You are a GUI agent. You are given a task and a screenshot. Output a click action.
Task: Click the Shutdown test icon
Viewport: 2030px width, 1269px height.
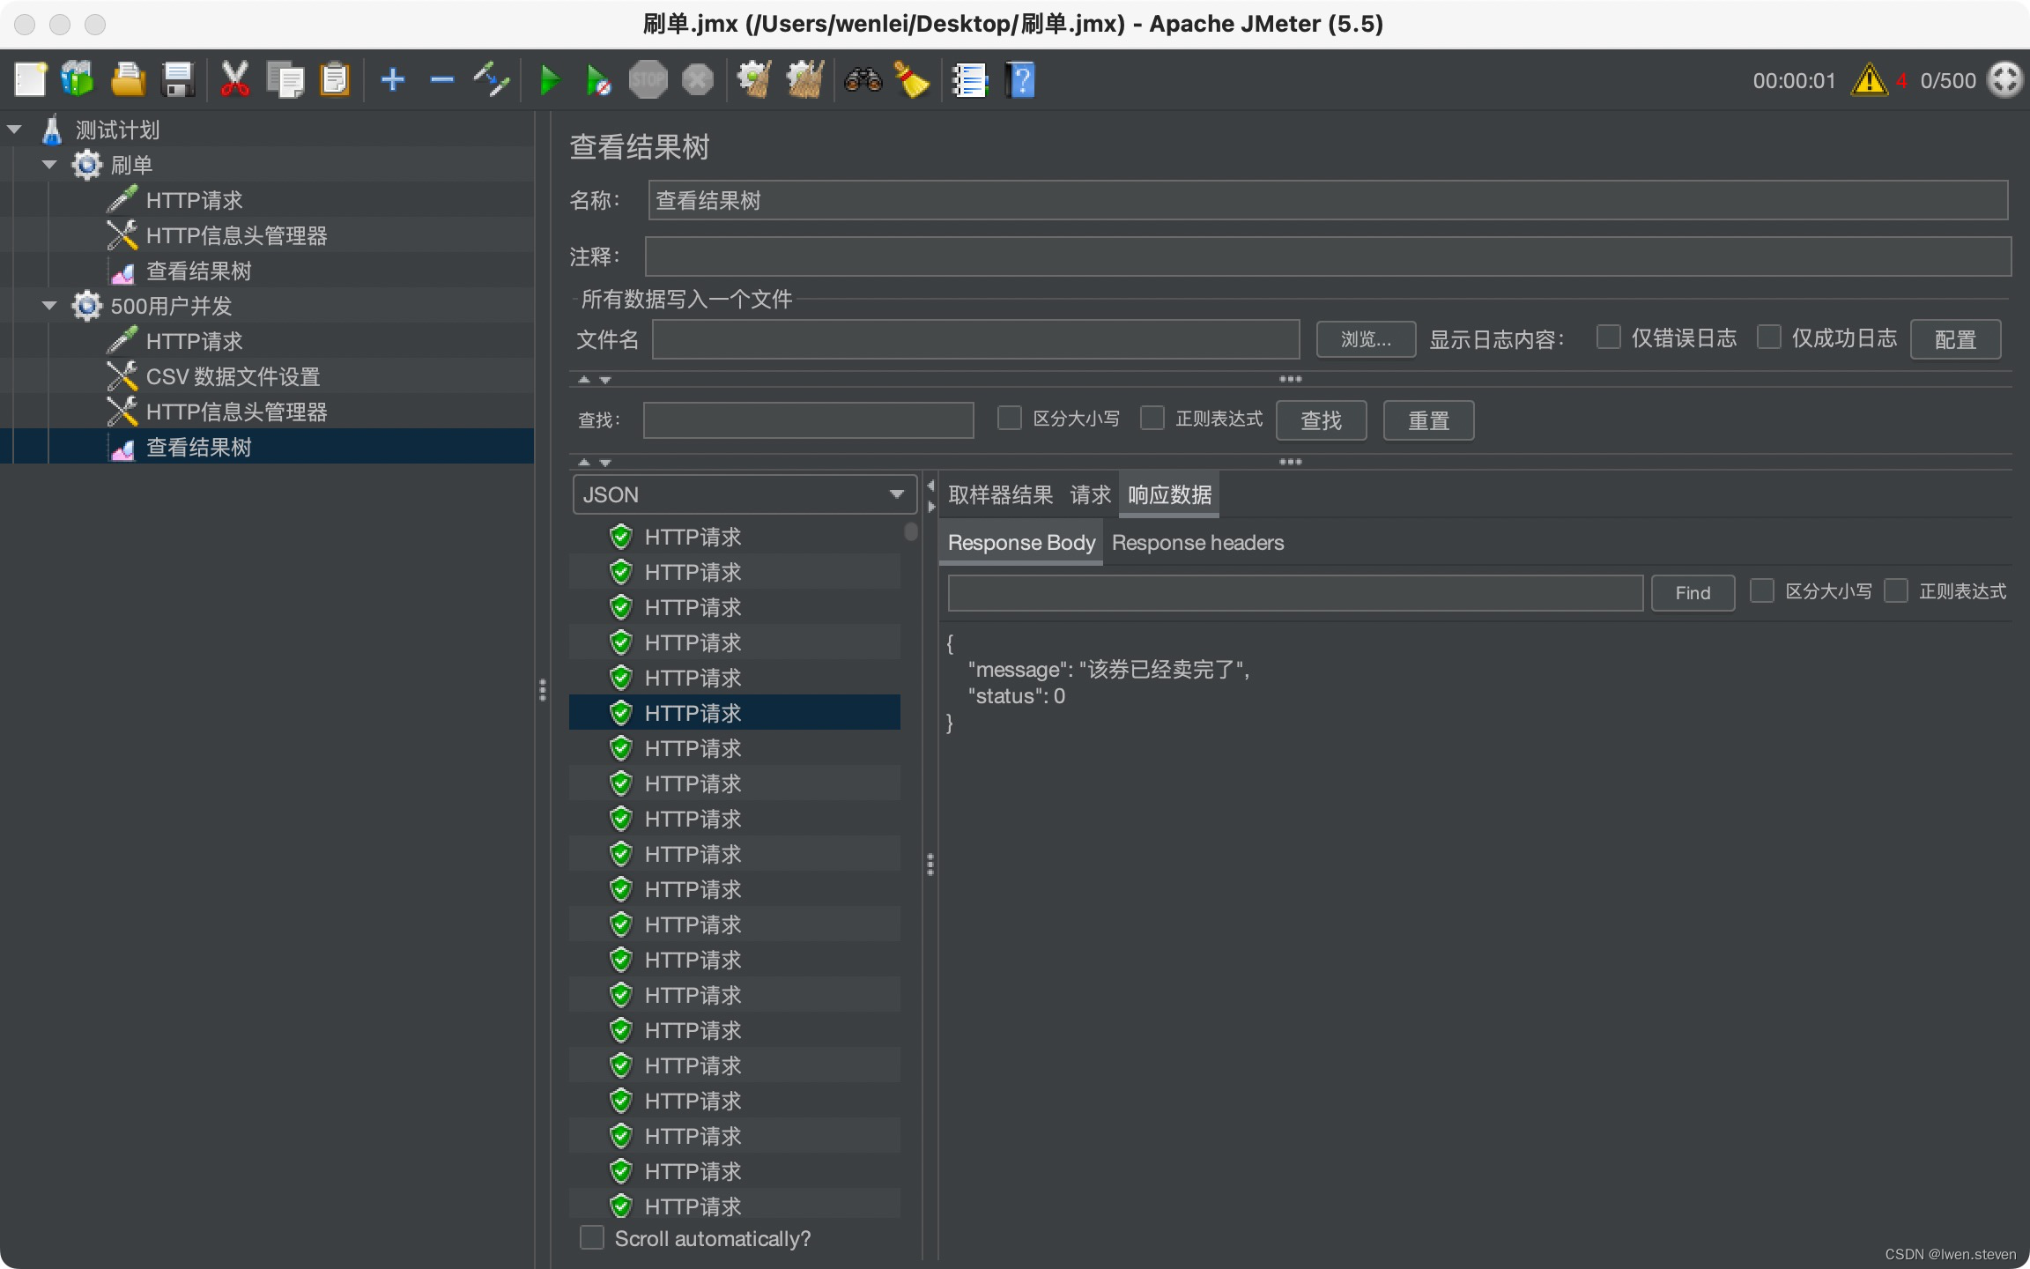(x=698, y=80)
